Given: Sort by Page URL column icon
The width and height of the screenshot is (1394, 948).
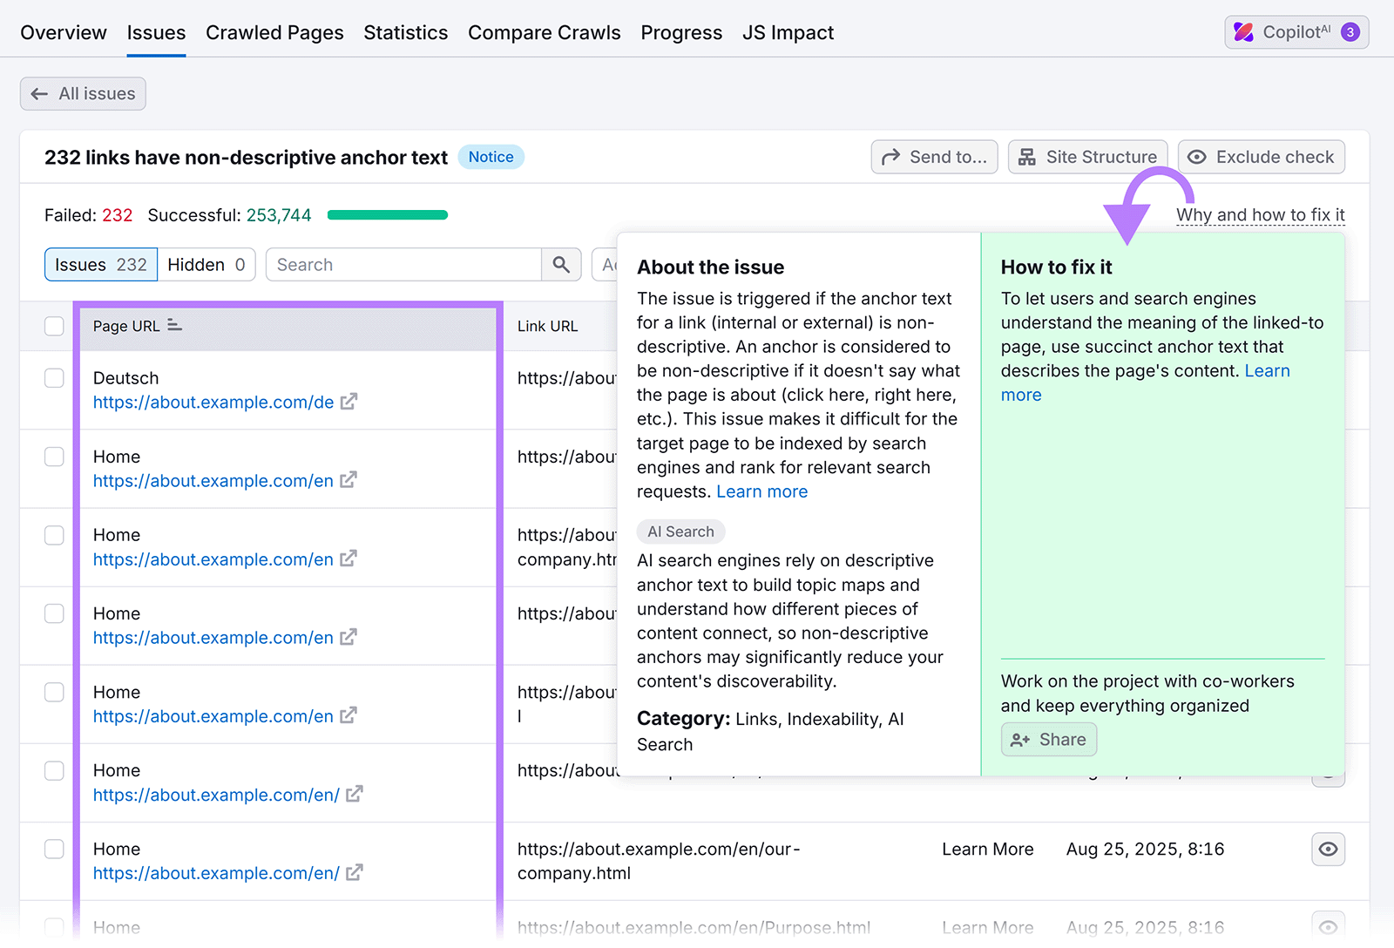Looking at the screenshot, I should (174, 325).
